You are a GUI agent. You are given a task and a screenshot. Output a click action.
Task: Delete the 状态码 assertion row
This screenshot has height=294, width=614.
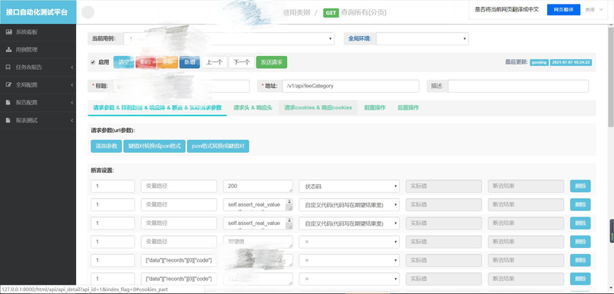click(580, 187)
